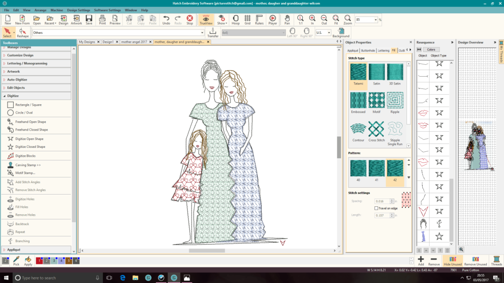Viewport: 504px width, 283px height.
Task: Open the stitch Player
Action: pos(272,20)
